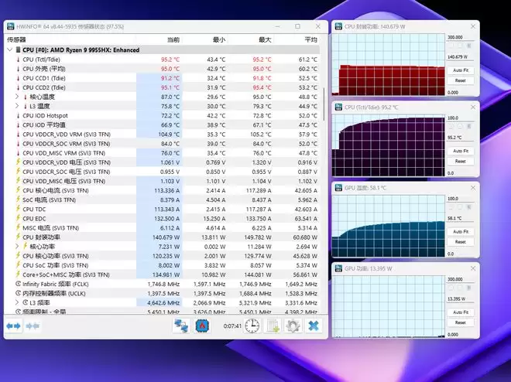Click the 传感器 column header
The width and height of the screenshot is (511, 382).
(x=16, y=39)
